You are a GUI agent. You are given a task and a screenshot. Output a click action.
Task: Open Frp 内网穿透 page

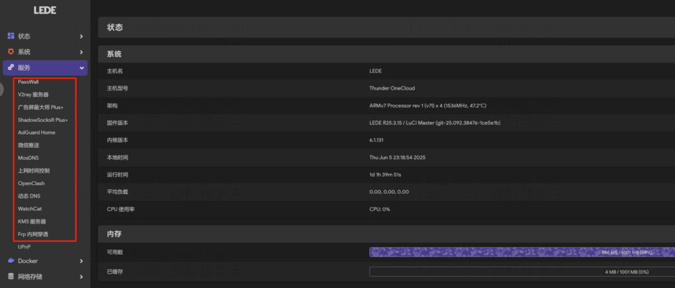tap(33, 234)
